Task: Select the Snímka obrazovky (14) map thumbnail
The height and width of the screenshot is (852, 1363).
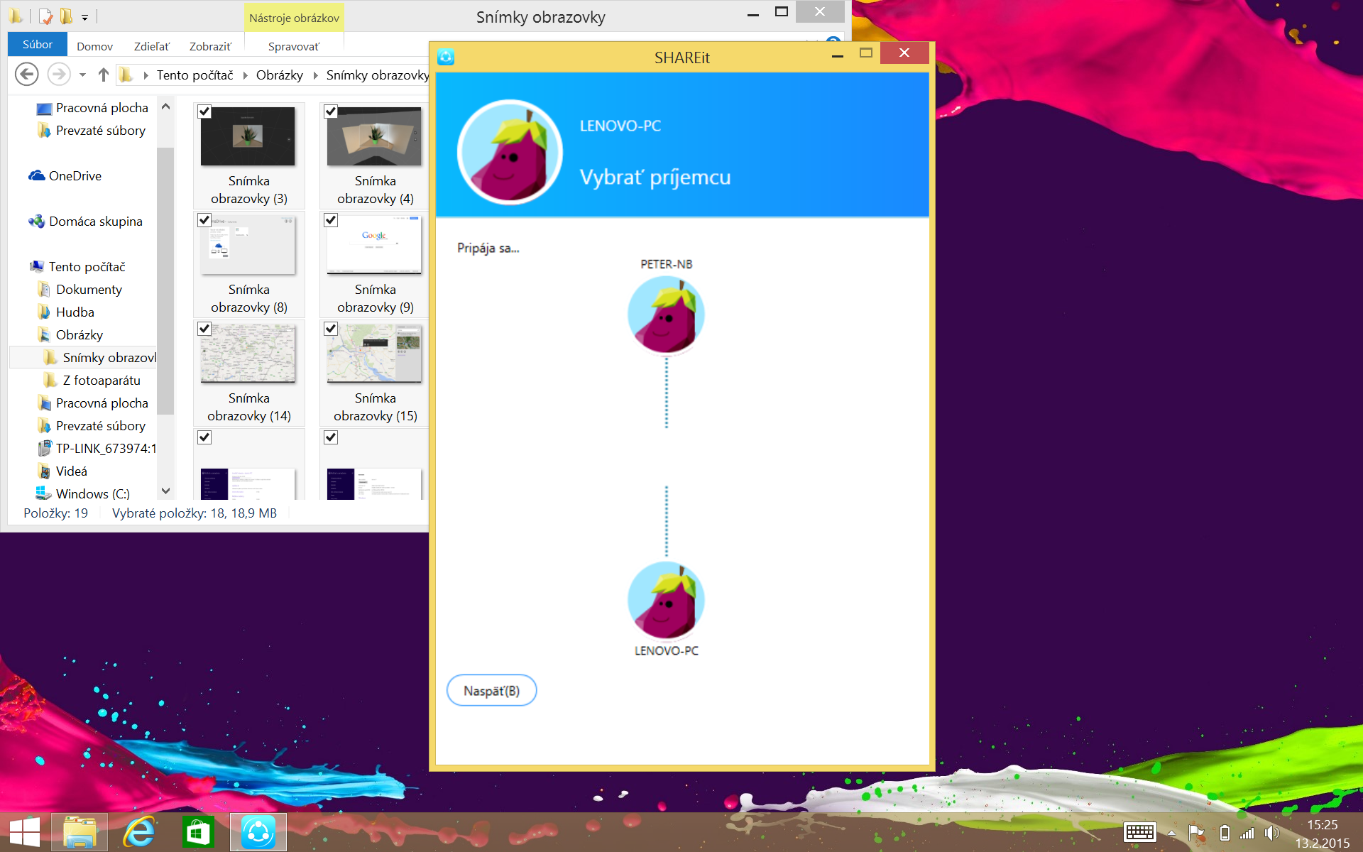Action: click(248, 354)
